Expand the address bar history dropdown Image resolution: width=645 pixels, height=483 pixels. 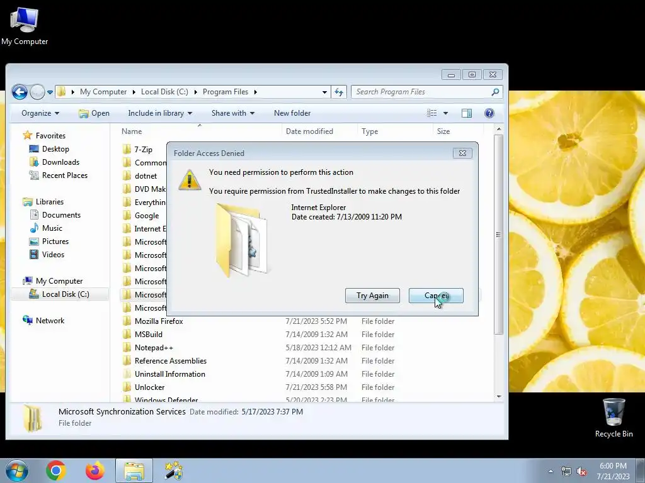point(324,92)
